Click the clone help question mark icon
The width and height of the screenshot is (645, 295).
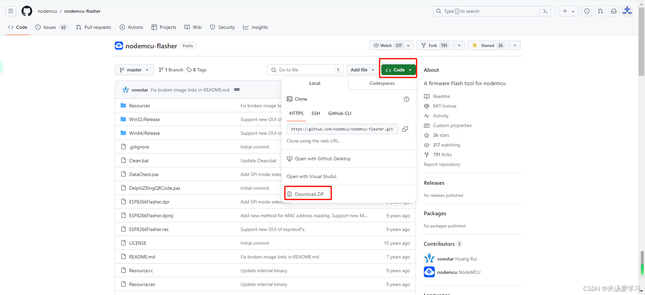coord(406,99)
